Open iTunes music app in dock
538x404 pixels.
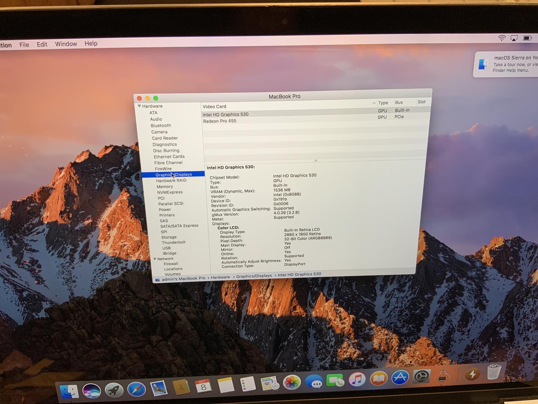coord(357,379)
